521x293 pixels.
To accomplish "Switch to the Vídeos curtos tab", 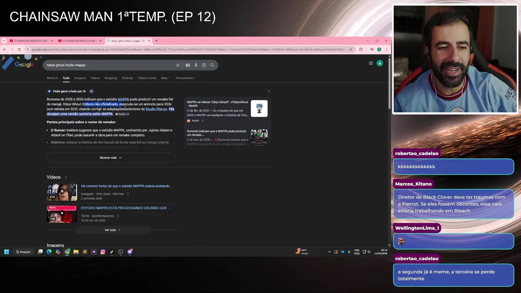I will click(147, 78).
